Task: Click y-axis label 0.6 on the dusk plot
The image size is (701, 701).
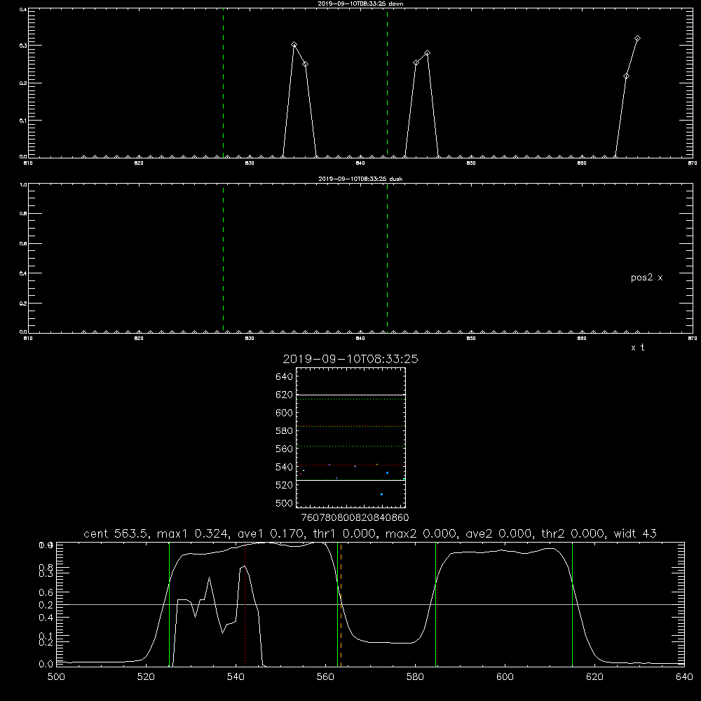Action: [x=23, y=244]
